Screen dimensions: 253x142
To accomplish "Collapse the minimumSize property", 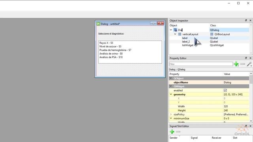I will [171, 118].
